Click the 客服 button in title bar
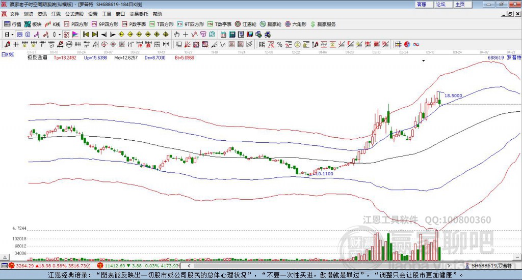Screen dimensions: 522x280 tap(424, 4)
